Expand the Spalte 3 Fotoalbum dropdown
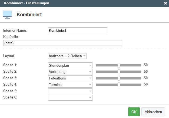Image resolution: width=169 pixels, height=118 pixels. [70, 78]
